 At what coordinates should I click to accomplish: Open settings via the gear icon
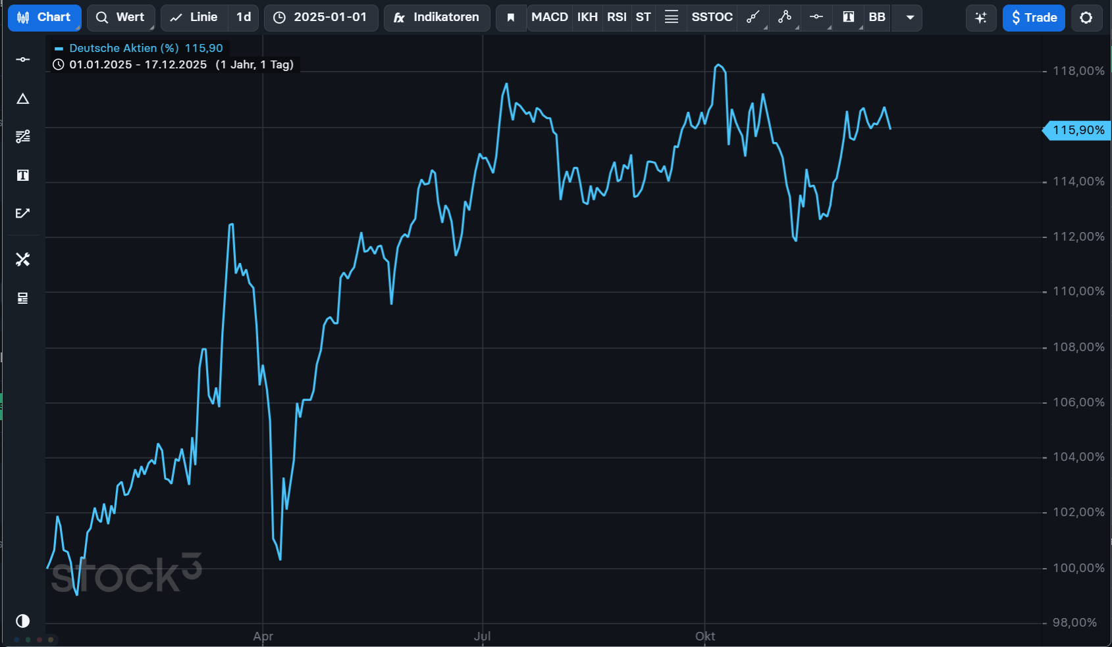(1086, 18)
